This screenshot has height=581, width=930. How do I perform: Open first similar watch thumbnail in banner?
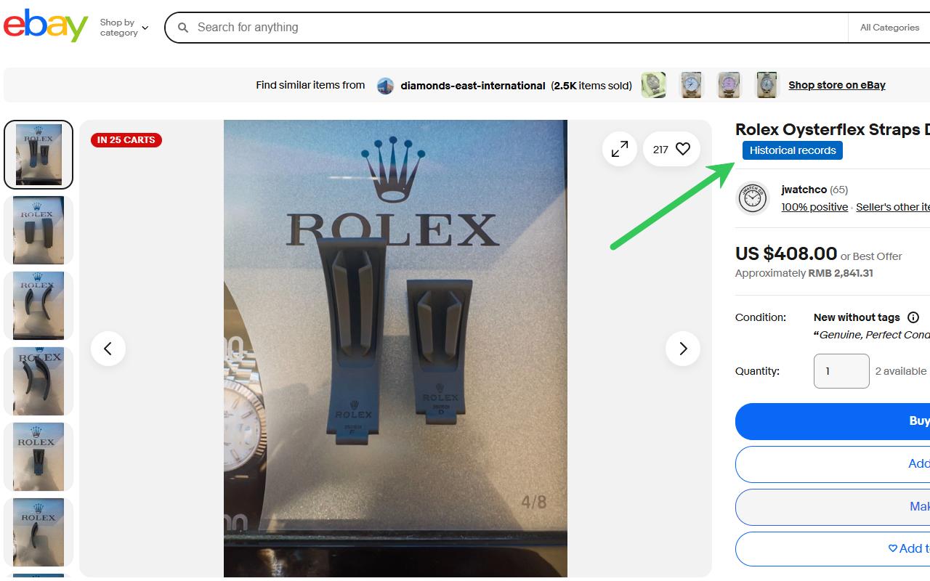pos(653,85)
